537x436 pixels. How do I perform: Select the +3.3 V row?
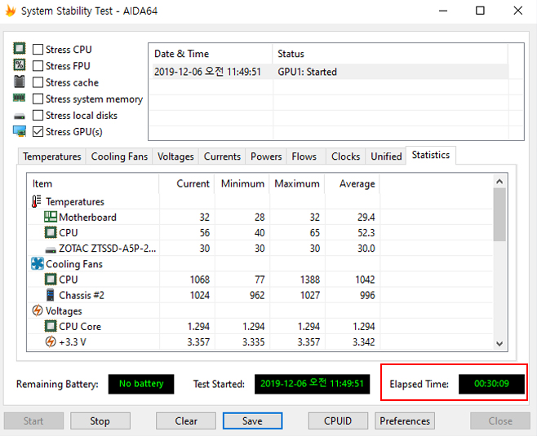260,341
